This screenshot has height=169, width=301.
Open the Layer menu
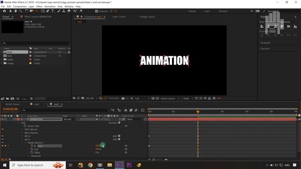(x=32, y=7)
